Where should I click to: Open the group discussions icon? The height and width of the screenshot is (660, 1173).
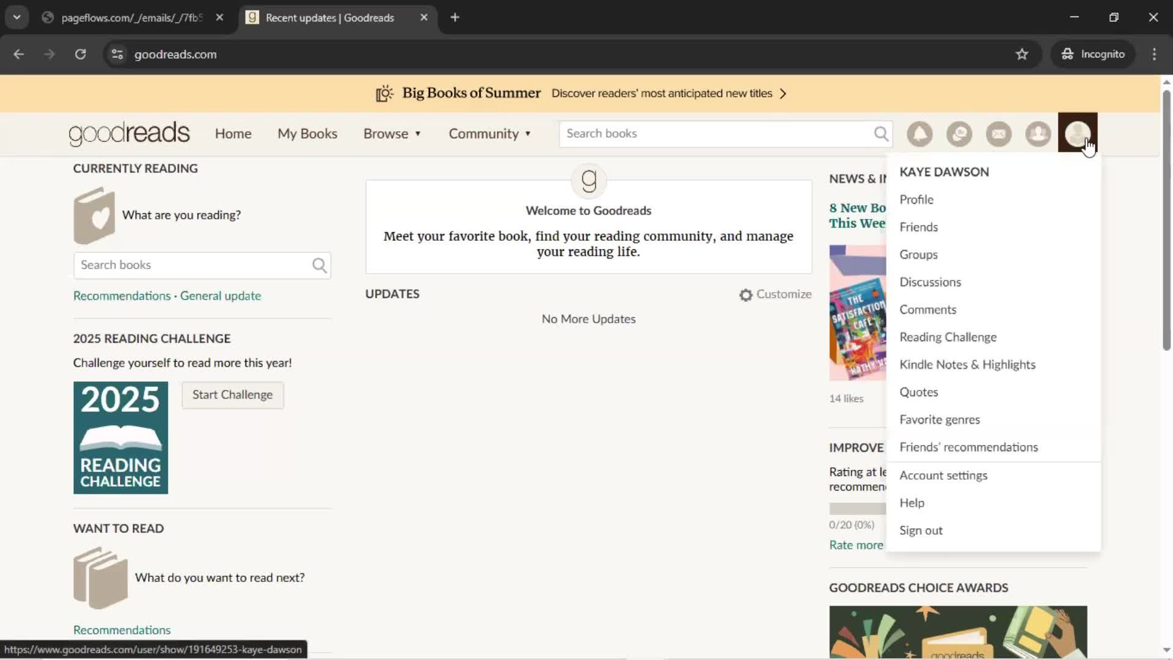pyautogui.click(x=959, y=134)
